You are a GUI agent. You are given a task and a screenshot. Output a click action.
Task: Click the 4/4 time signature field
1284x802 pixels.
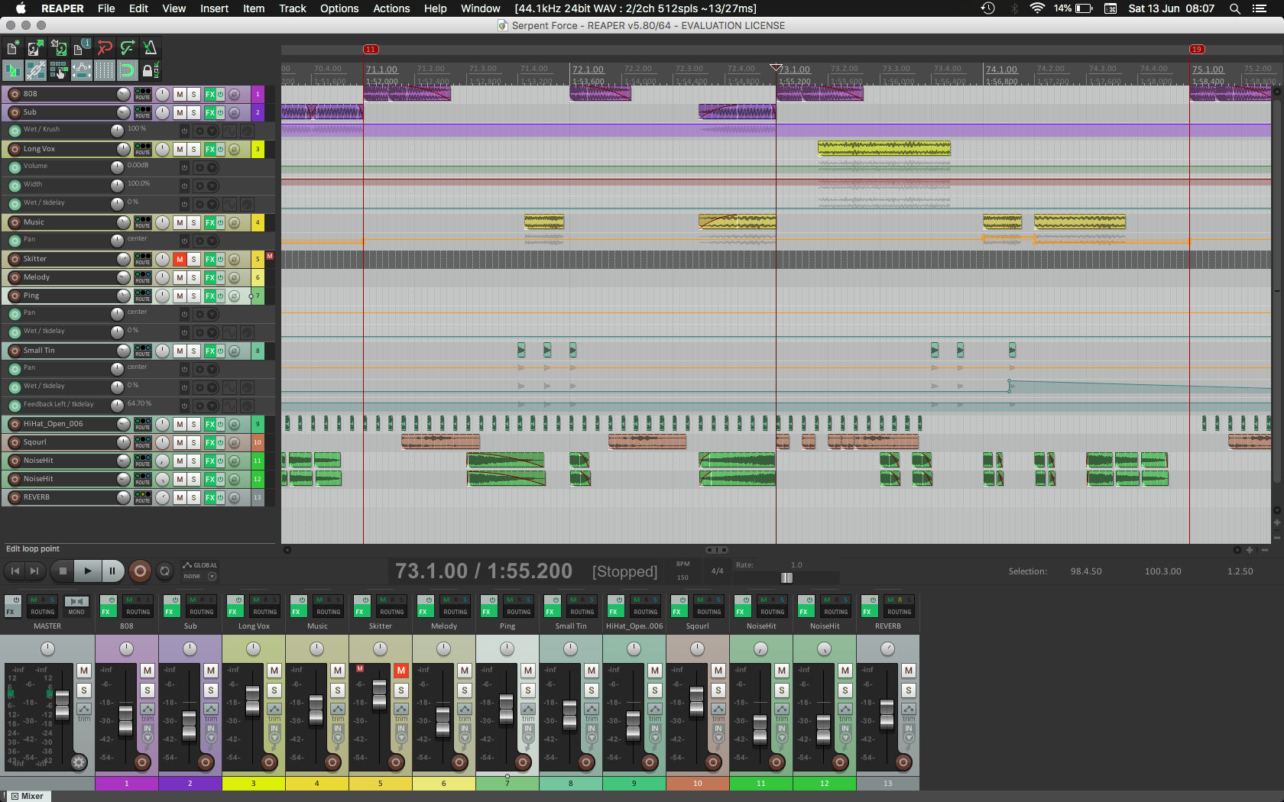pyautogui.click(x=717, y=571)
